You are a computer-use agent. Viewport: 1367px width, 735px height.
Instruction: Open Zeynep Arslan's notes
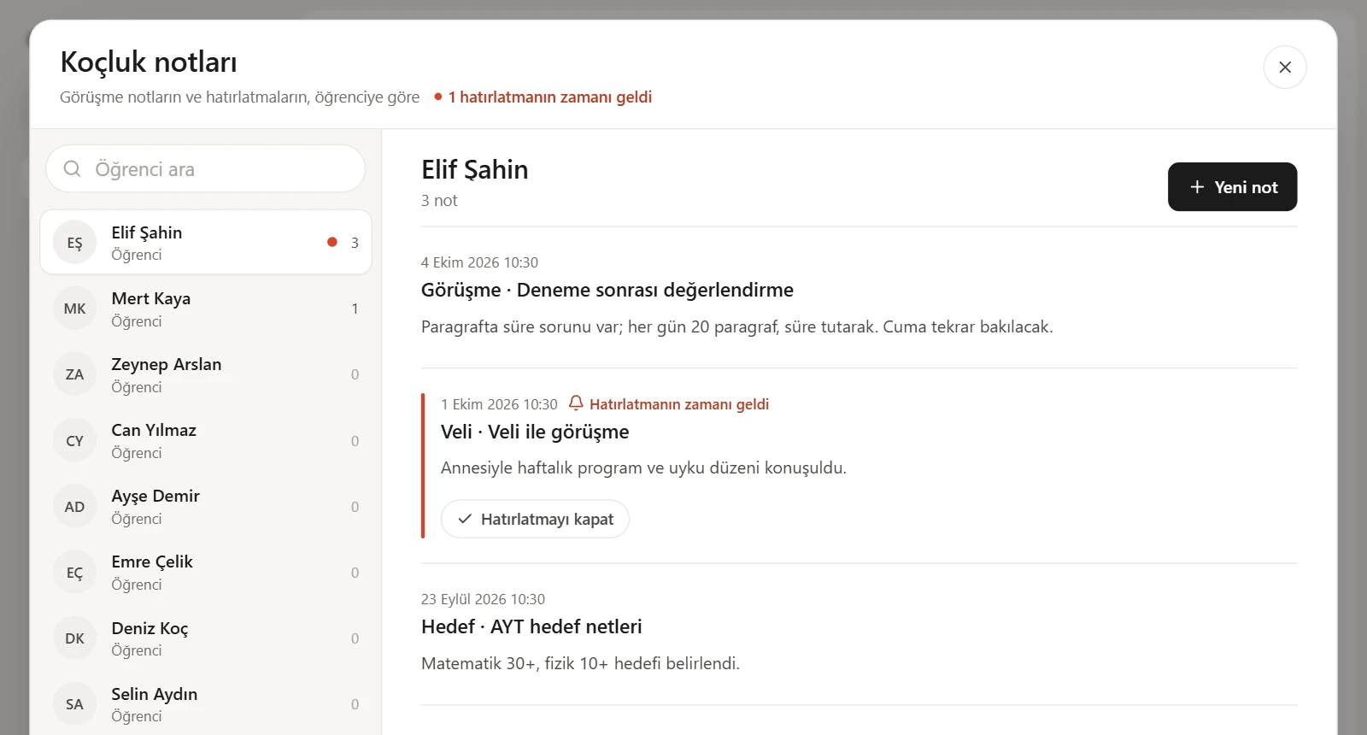(x=206, y=374)
